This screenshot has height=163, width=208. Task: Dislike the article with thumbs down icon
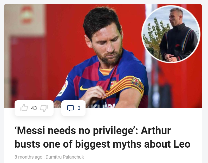[x=44, y=108]
